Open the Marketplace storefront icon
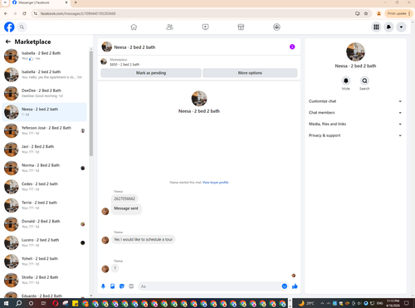The width and height of the screenshot is (415, 308). (241, 27)
